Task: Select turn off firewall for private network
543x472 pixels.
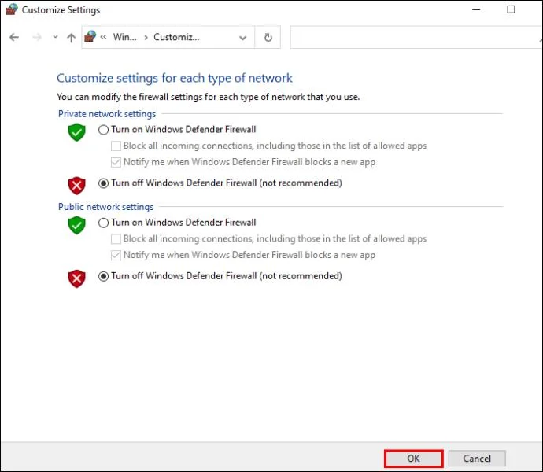Action: coord(103,183)
